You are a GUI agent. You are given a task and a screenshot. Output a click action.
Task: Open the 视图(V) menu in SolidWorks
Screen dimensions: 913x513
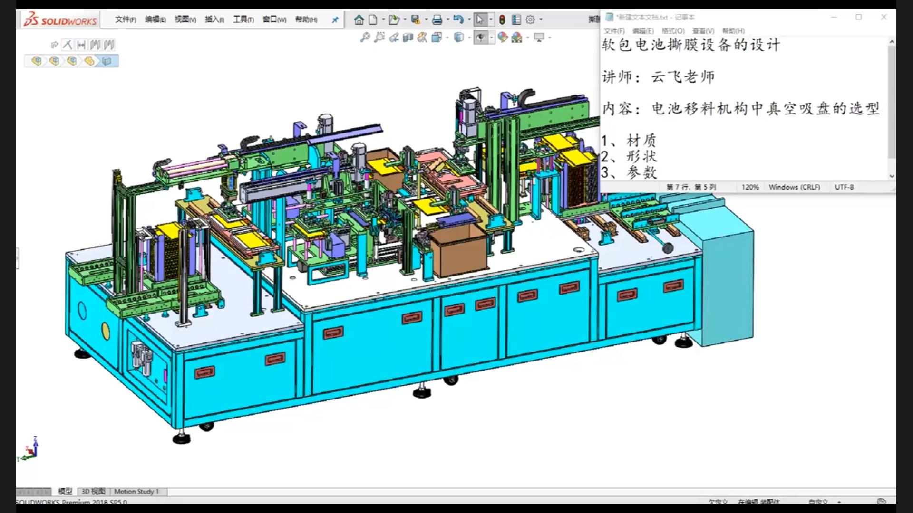click(x=185, y=19)
